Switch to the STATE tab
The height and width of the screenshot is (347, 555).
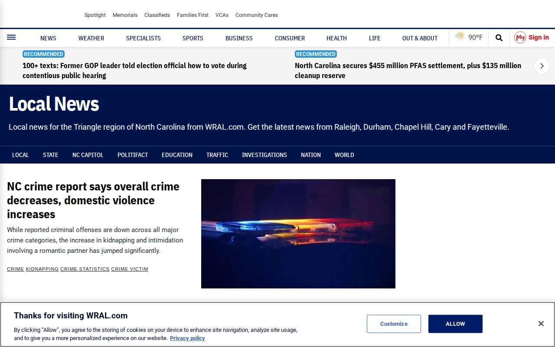[50, 155]
